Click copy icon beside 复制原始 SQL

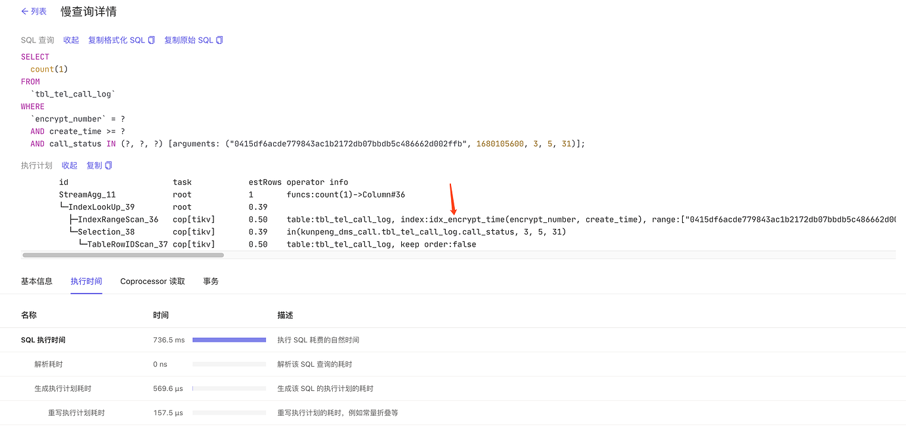click(x=220, y=40)
